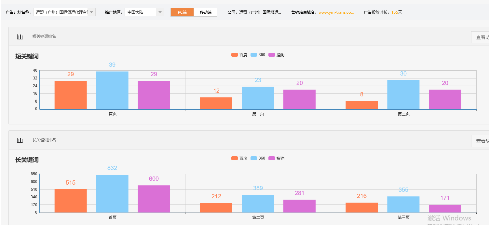This screenshot has height=225, width=489.
Task: Click the bar chart icon beside 短关键词排名
Action: (x=20, y=36)
